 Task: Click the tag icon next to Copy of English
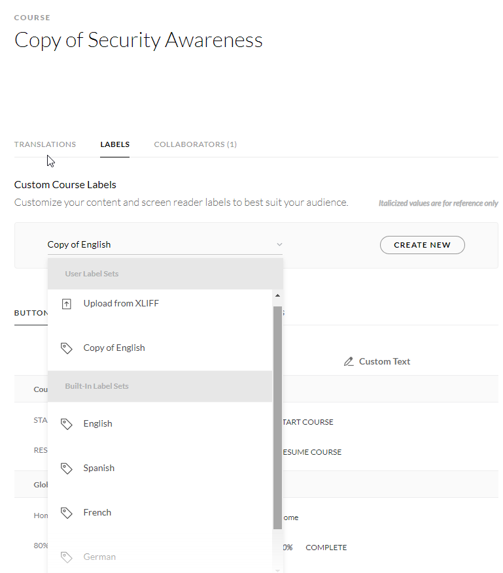(x=66, y=348)
